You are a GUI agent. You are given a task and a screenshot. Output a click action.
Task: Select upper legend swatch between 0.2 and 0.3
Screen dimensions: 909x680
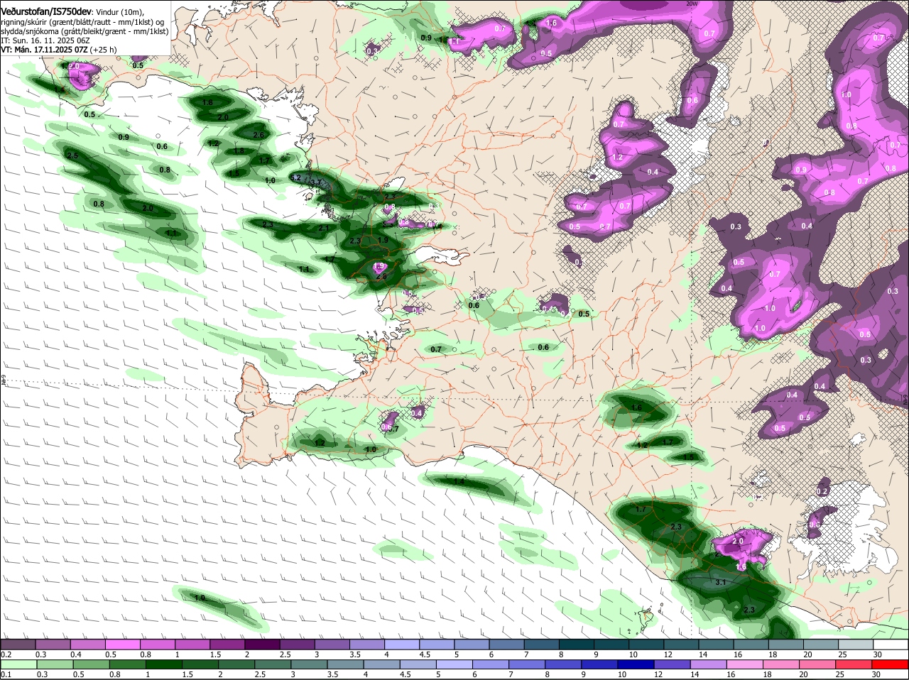(x=18, y=644)
